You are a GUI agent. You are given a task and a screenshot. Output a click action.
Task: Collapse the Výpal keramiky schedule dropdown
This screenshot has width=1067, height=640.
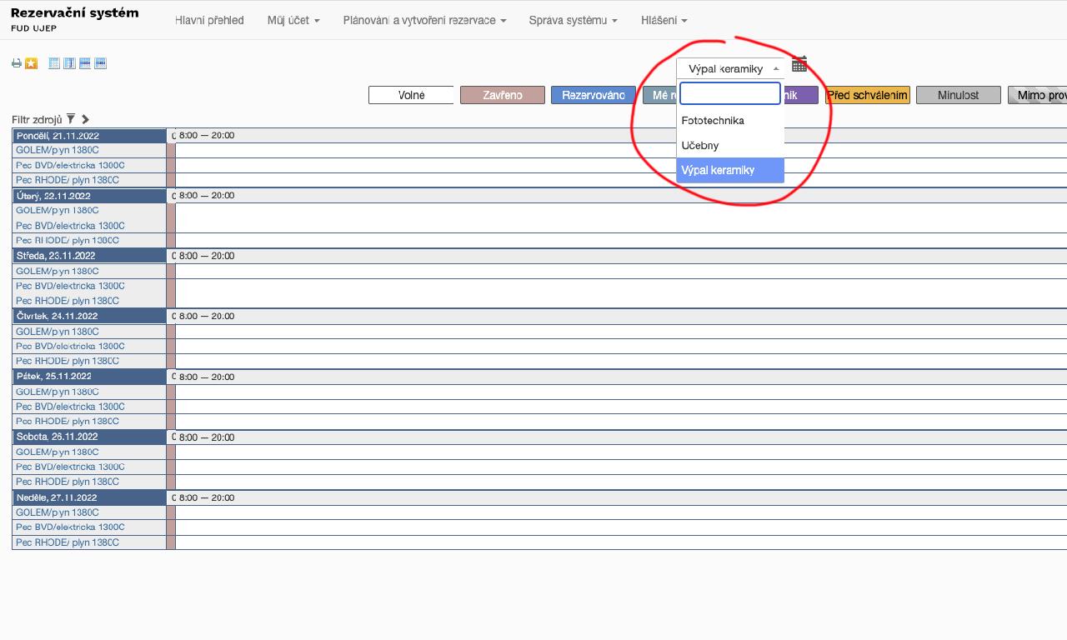pyautogui.click(x=730, y=68)
